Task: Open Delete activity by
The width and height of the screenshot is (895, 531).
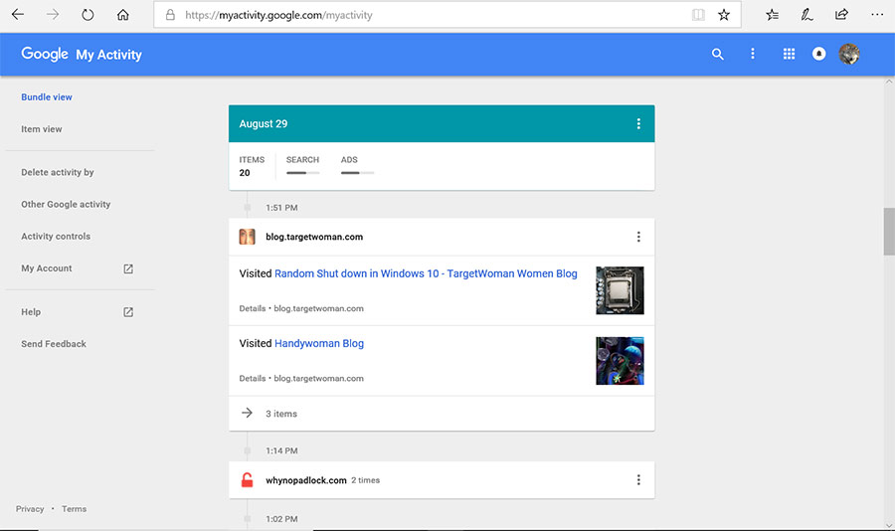Action: coord(58,172)
